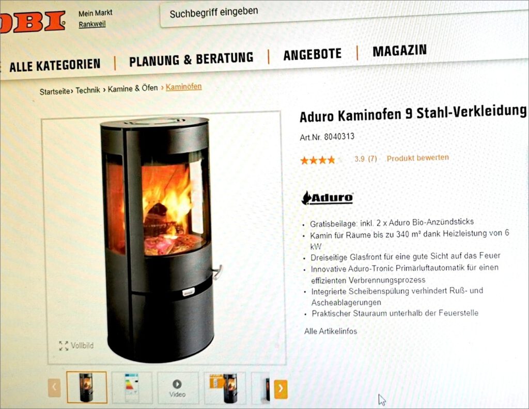The image size is (529, 409).
Task: Select the fourth stove thumbnail with orange tag
Action: (x=225, y=388)
